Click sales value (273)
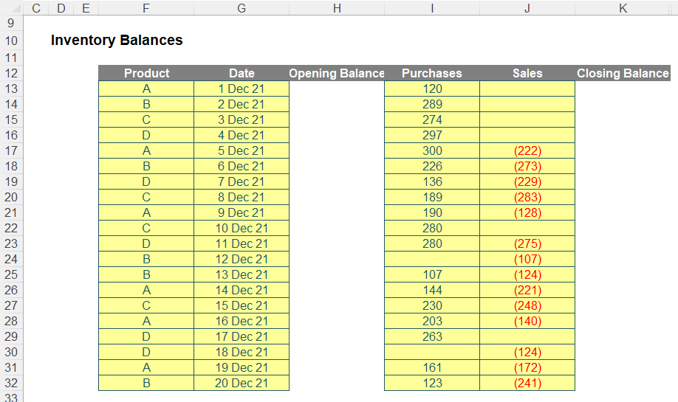This screenshot has height=402, width=678. pos(527,166)
